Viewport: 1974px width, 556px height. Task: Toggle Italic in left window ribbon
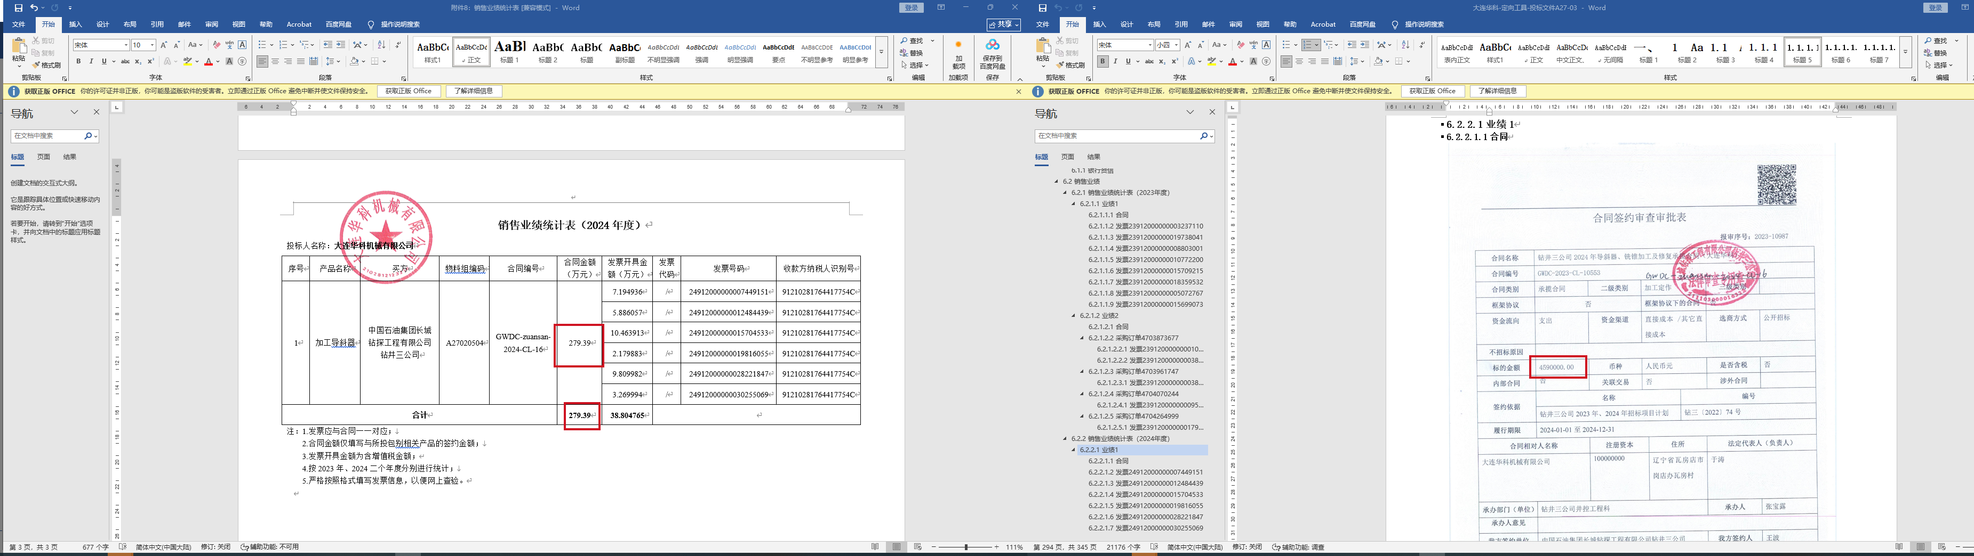[91, 61]
